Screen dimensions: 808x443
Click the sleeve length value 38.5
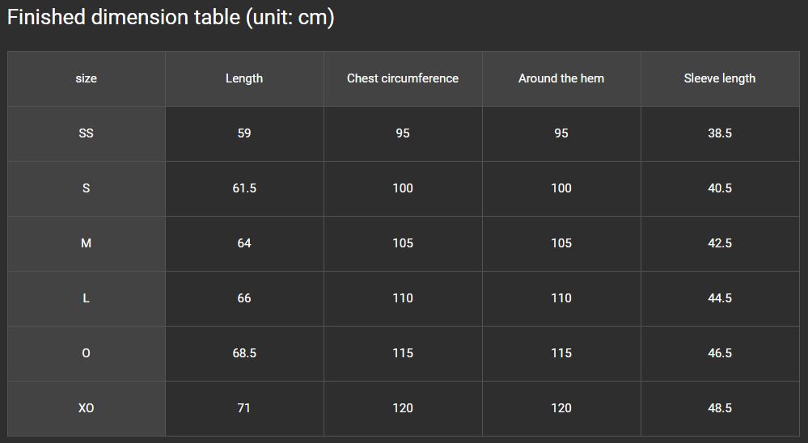point(719,133)
